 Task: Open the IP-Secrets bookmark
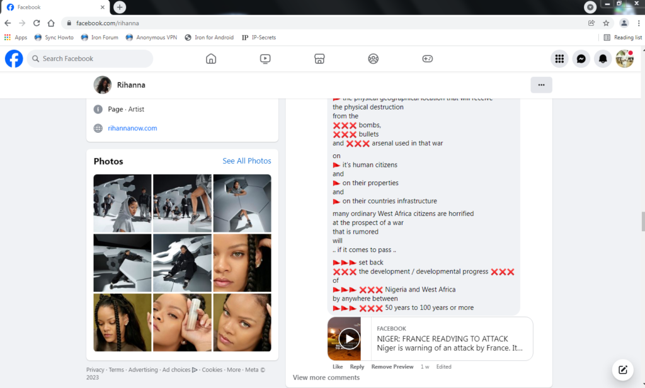click(259, 37)
